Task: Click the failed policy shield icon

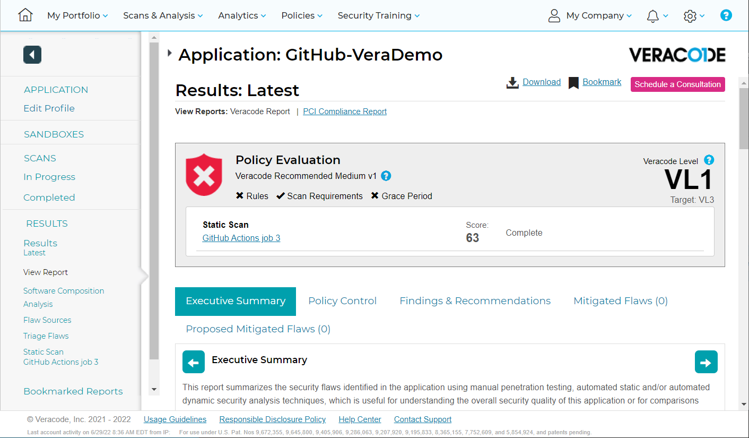Action: pyautogui.click(x=204, y=175)
